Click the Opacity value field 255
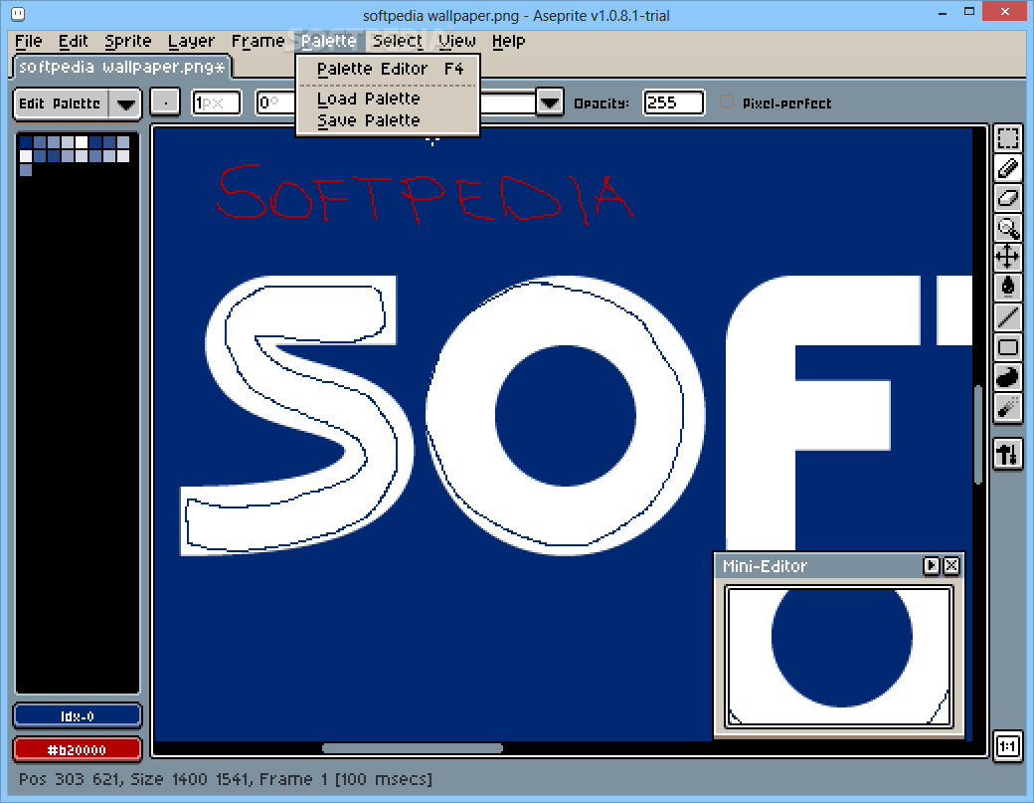The height and width of the screenshot is (803, 1034). [x=673, y=102]
